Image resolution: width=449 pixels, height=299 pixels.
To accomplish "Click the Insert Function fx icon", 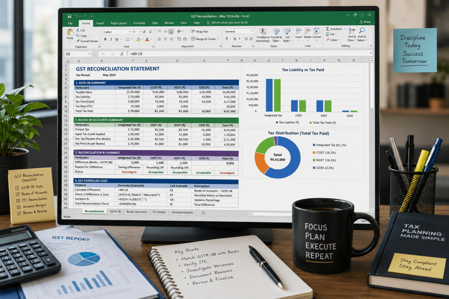I will click(122, 54).
